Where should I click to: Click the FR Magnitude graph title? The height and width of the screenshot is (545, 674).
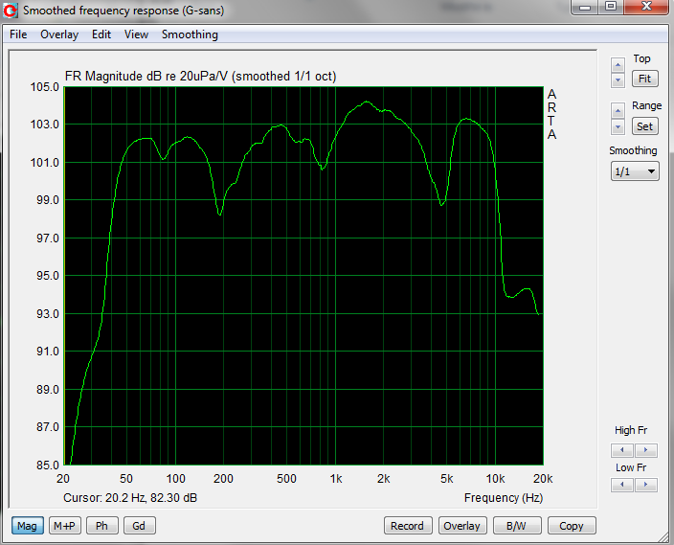click(x=201, y=76)
